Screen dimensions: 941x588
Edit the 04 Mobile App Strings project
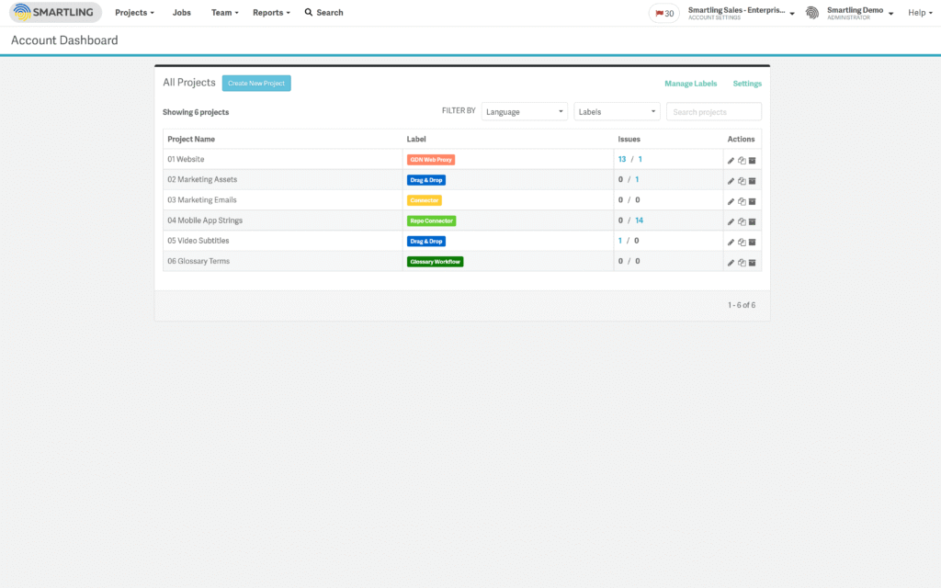click(731, 220)
